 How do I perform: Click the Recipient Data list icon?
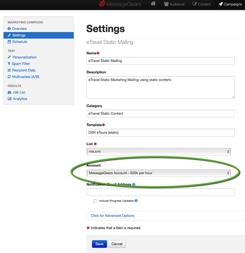click(x=9, y=70)
